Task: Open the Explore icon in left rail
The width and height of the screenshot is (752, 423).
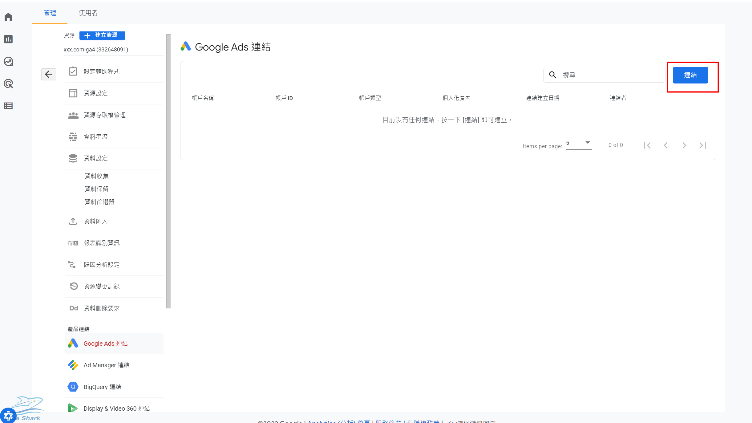Action: (8, 61)
